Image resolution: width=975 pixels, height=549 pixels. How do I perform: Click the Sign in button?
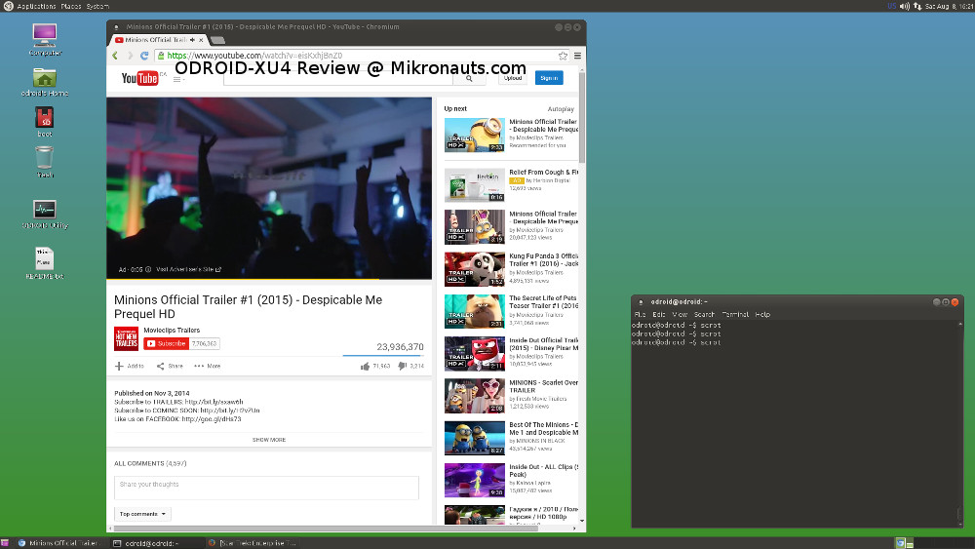(548, 78)
